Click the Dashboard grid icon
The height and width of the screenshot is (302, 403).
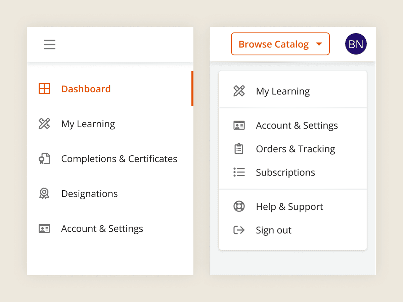(x=44, y=89)
